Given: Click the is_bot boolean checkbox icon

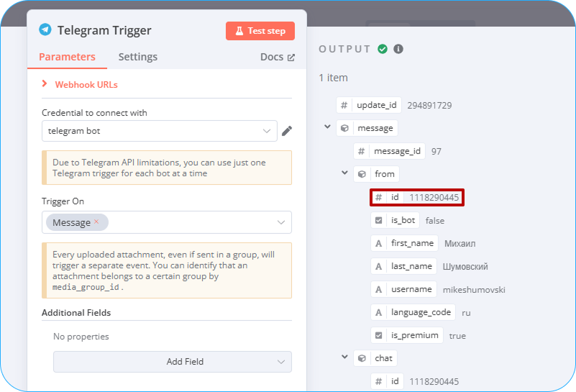Looking at the screenshot, I should click(379, 220).
